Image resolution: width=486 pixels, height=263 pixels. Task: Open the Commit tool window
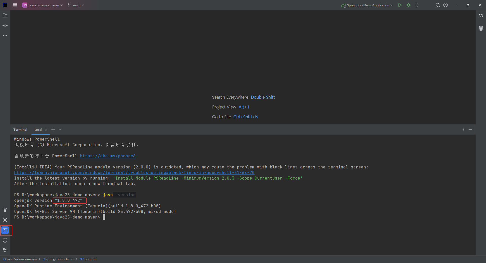pyautogui.click(x=5, y=25)
